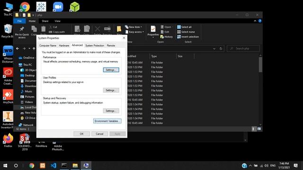Open the notification center icon
303x170 pixels.
pyautogui.click(x=295, y=166)
